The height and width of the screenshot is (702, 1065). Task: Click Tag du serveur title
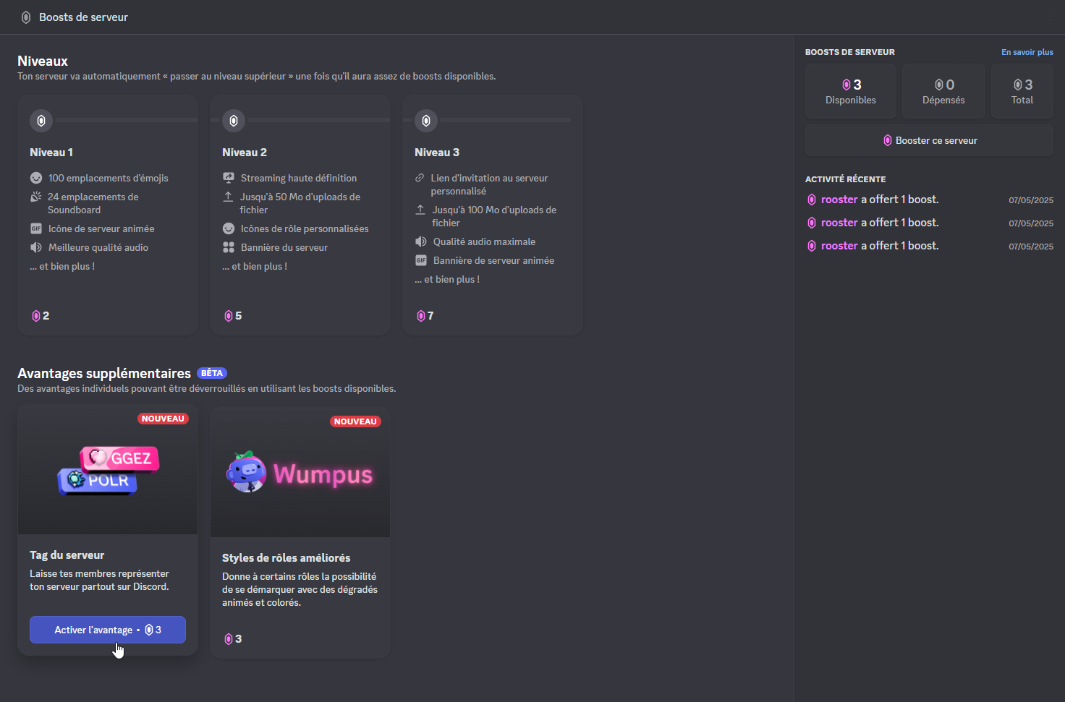pyautogui.click(x=67, y=555)
